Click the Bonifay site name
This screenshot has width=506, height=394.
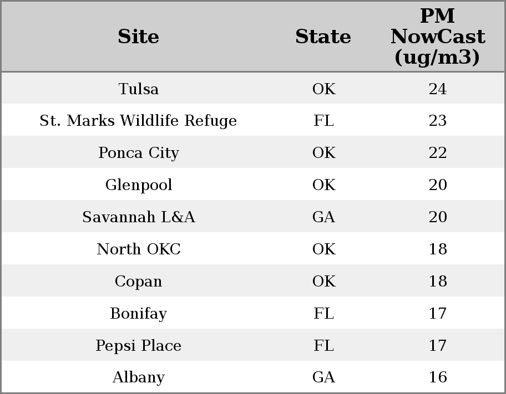coord(139,314)
